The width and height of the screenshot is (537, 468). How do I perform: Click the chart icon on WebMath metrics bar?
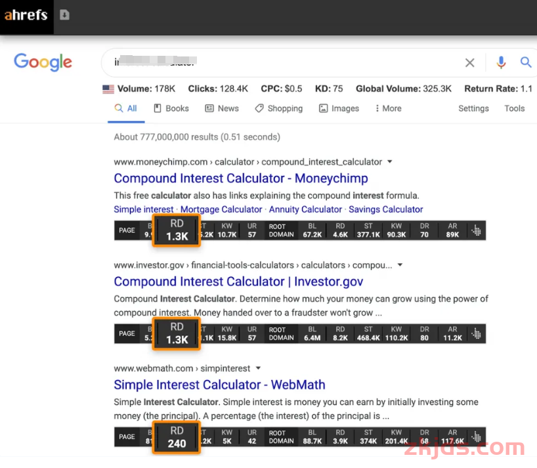[477, 437]
